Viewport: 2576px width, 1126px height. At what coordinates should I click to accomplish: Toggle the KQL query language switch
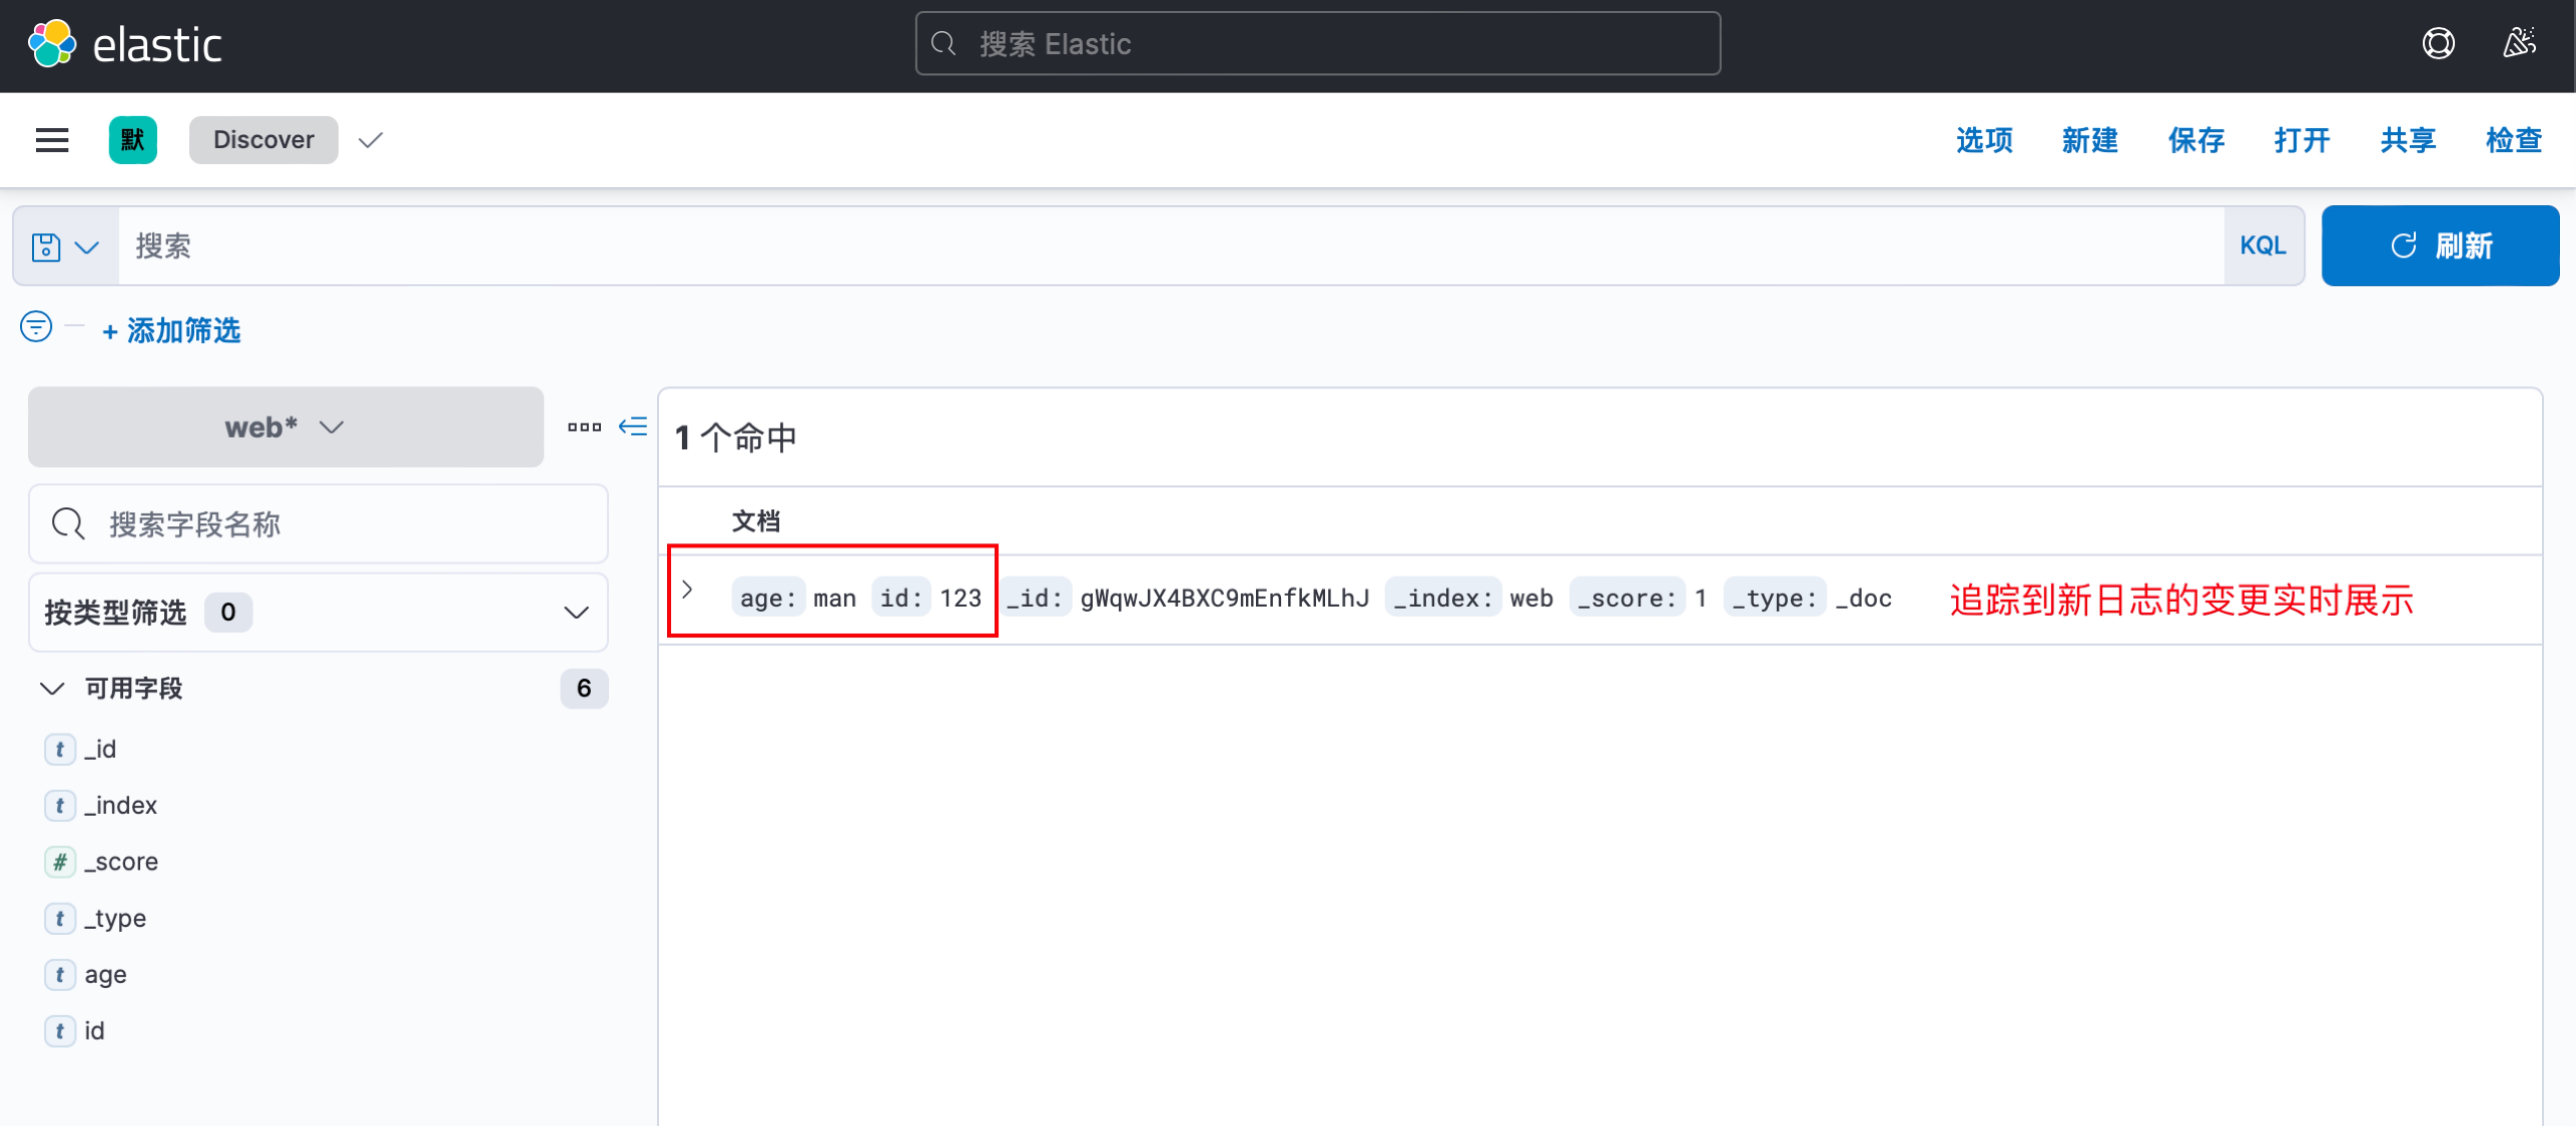[x=2262, y=246]
